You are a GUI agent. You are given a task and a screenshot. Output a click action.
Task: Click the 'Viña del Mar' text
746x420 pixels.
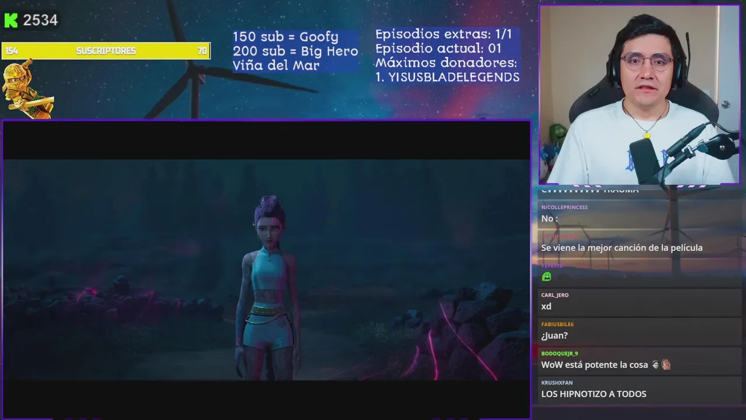coord(276,65)
